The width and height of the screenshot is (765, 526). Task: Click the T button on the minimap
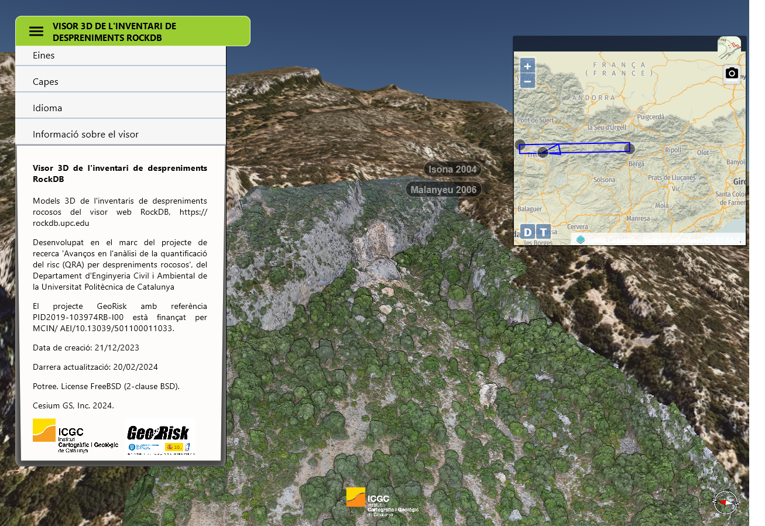tap(544, 232)
